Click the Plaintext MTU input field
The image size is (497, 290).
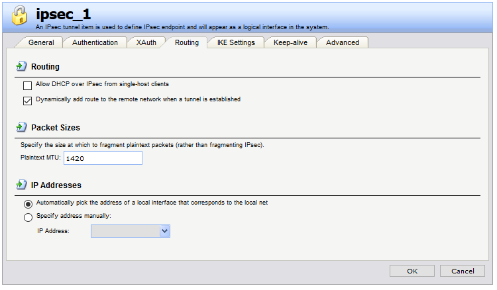click(x=103, y=158)
